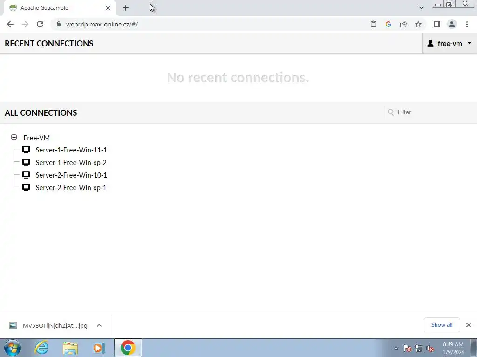
Task: View site security lock info
Action: point(59,24)
